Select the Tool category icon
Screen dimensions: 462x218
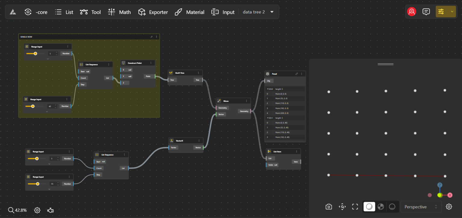tap(84, 12)
